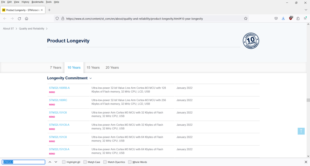Select the 10 Years tab
310x166 pixels.
point(74,68)
